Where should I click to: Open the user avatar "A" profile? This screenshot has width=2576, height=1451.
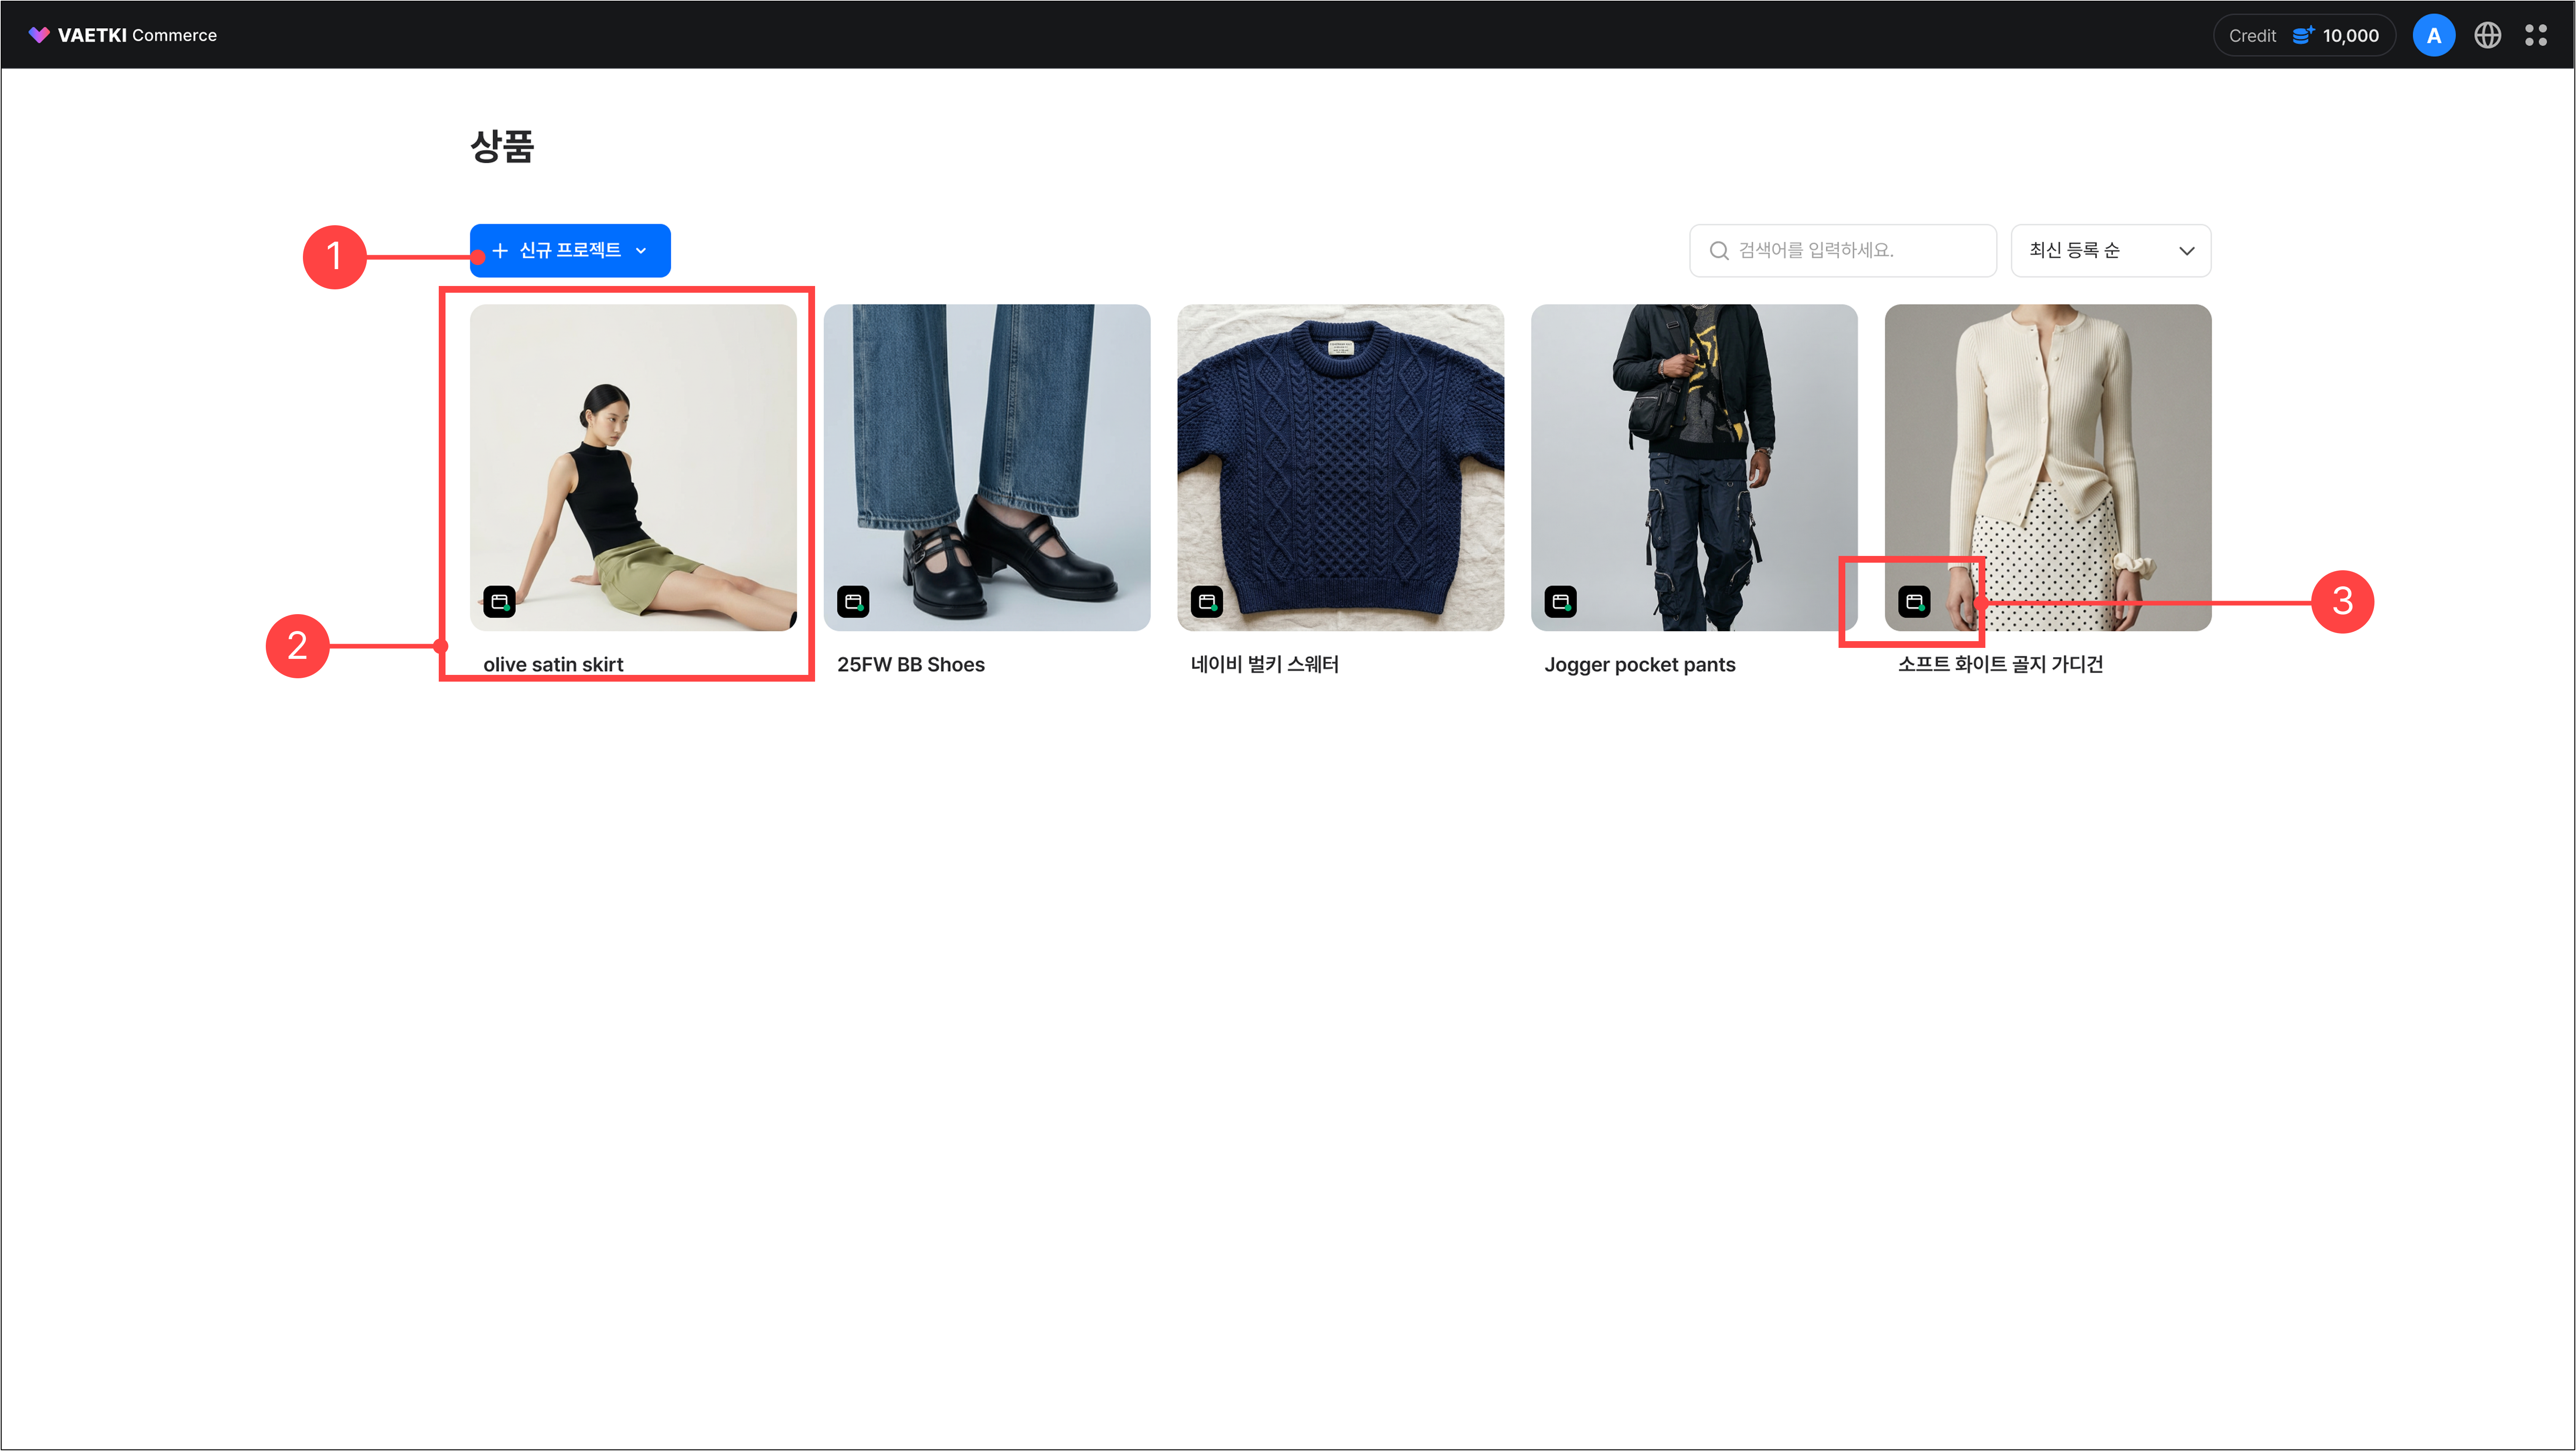click(x=2433, y=35)
